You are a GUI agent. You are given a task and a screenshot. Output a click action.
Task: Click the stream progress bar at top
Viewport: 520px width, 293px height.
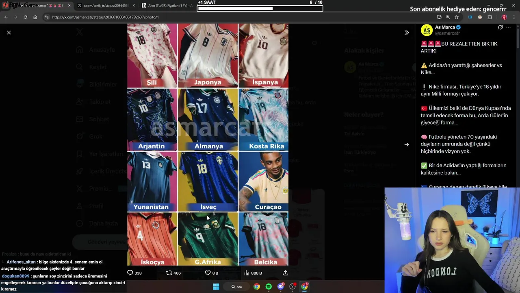pos(260,9)
